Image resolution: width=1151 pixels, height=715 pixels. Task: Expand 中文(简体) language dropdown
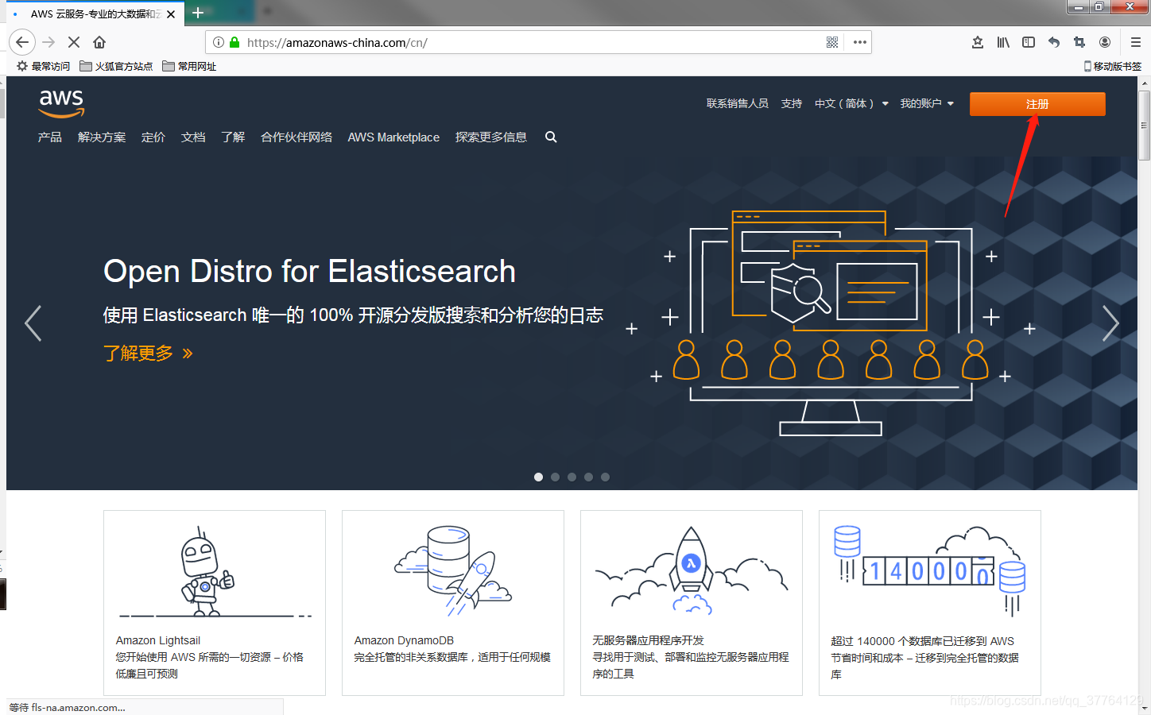pos(851,103)
